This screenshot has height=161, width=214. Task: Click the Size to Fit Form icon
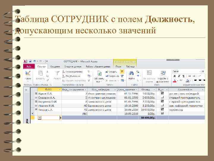point(149,73)
